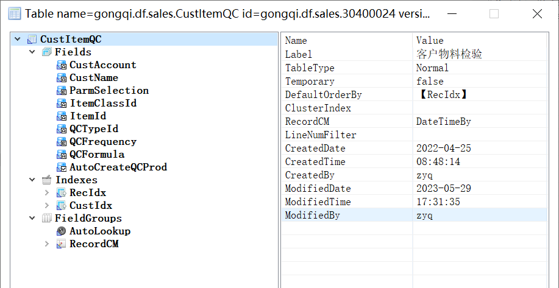This screenshot has height=288, width=559.
Task: Expand the CustIdx index node
Action: tap(47, 205)
